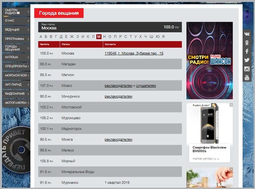Open the Twitter bird icon

coord(247,60)
